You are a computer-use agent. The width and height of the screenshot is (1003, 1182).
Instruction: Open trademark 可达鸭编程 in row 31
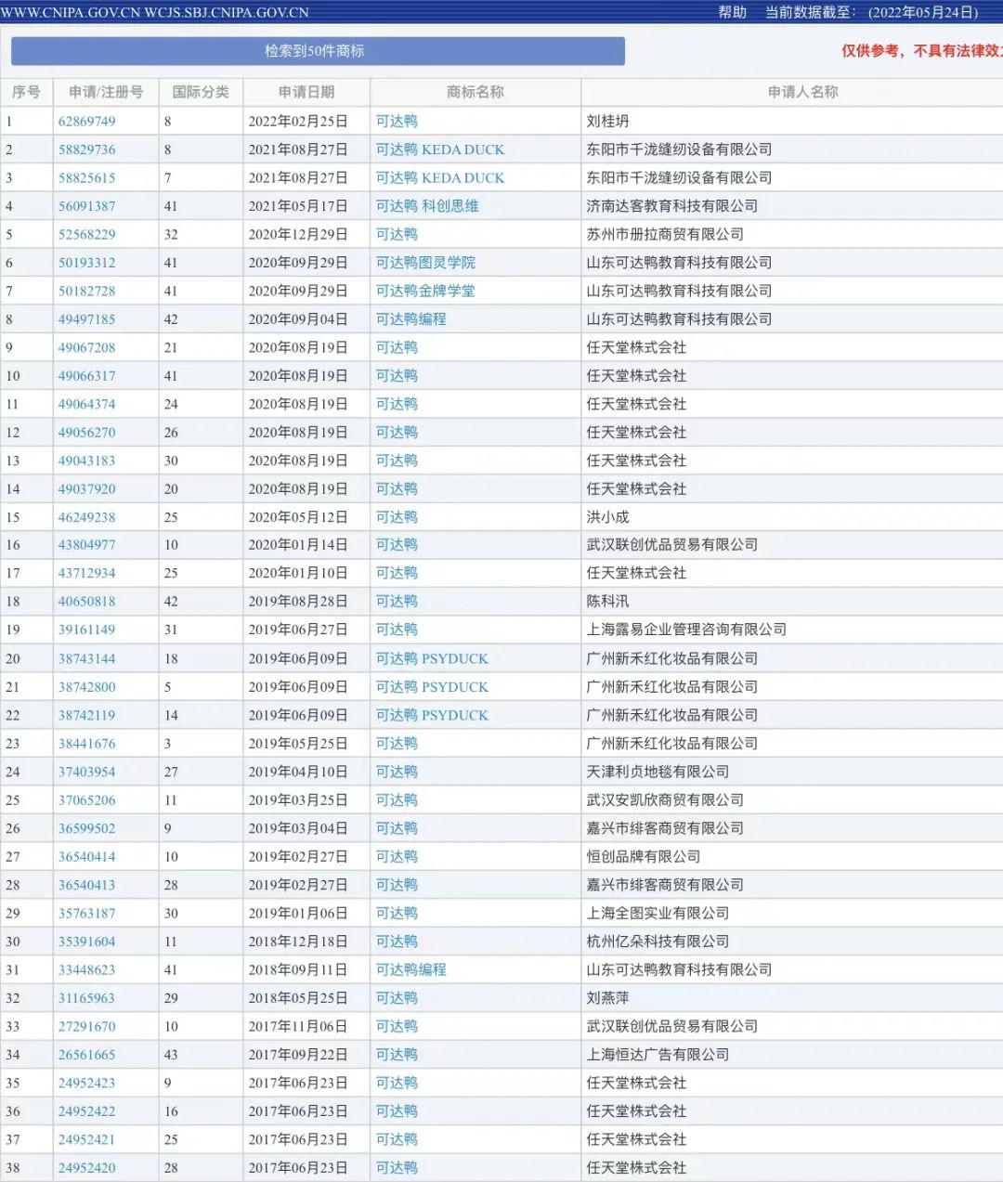(411, 969)
